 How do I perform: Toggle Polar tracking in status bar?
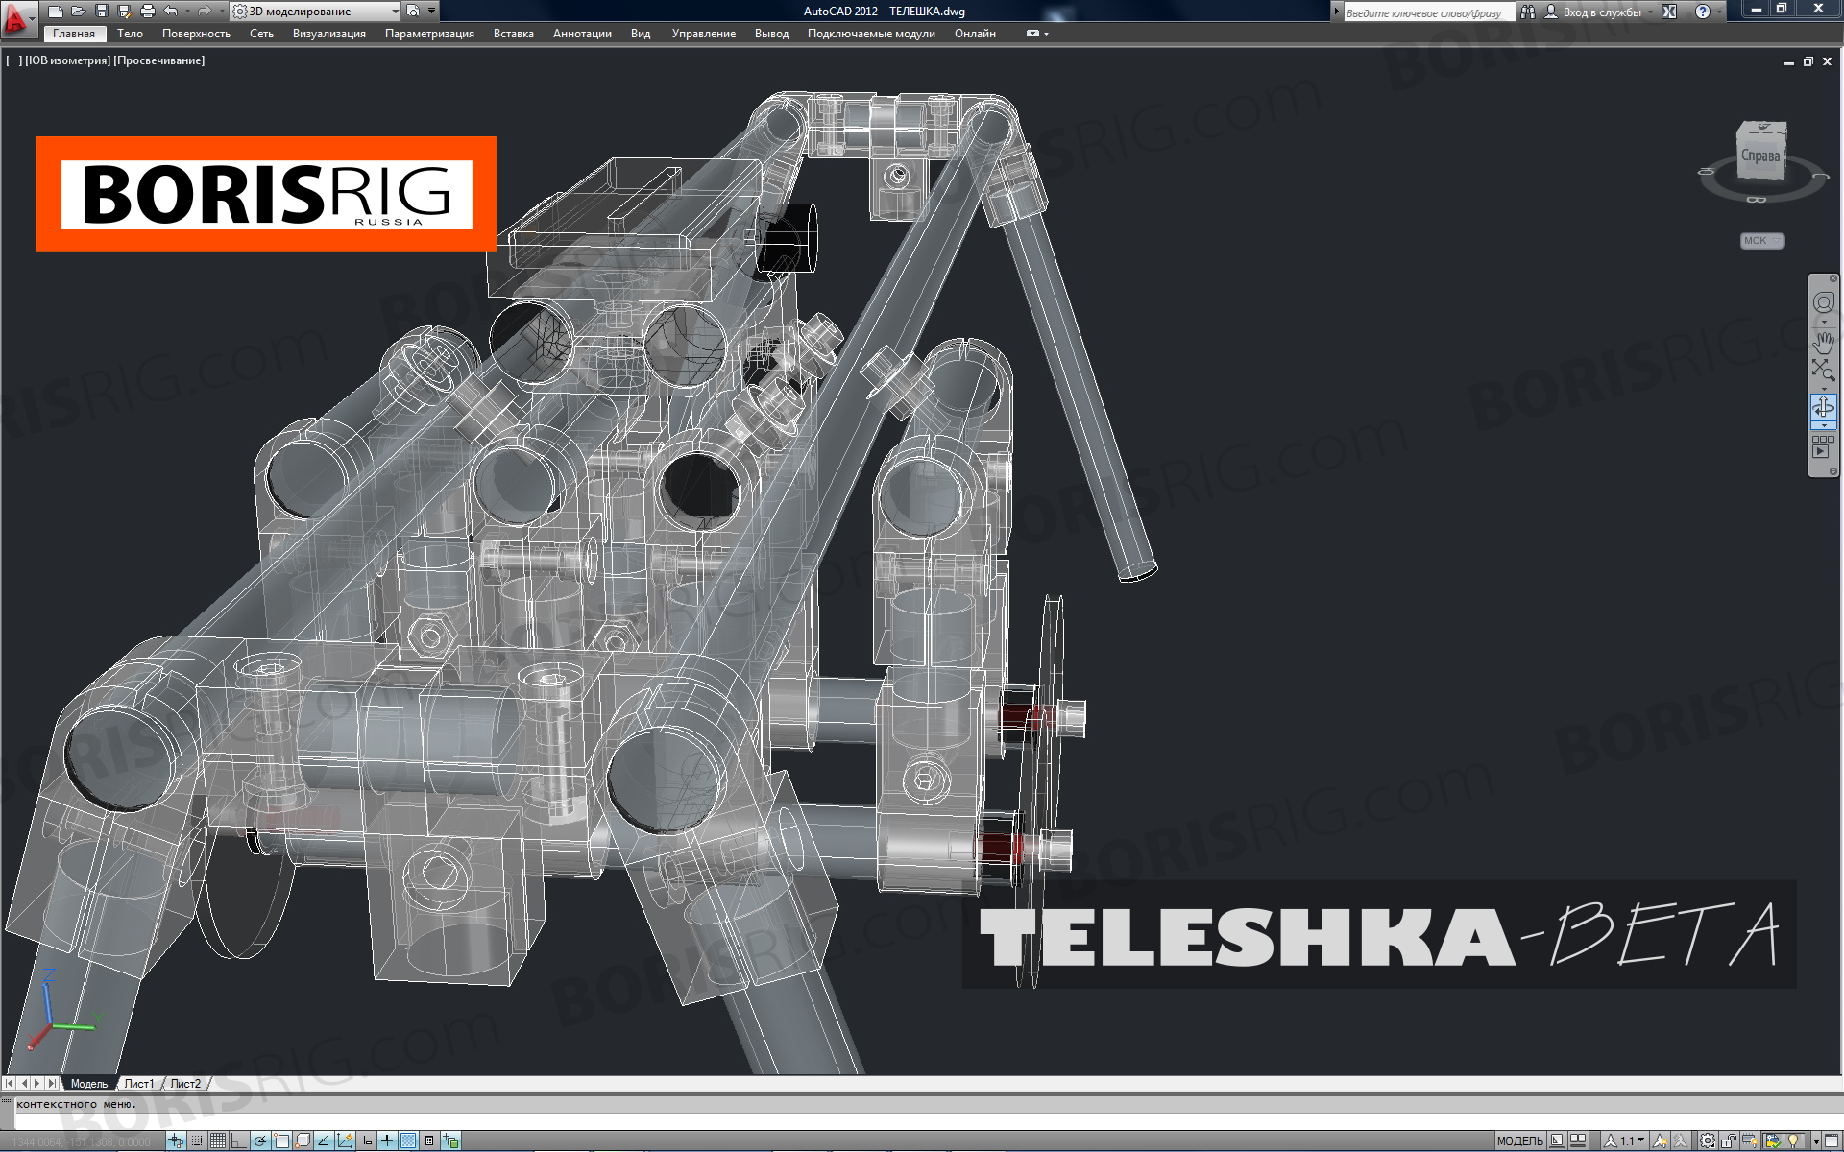(260, 1140)
